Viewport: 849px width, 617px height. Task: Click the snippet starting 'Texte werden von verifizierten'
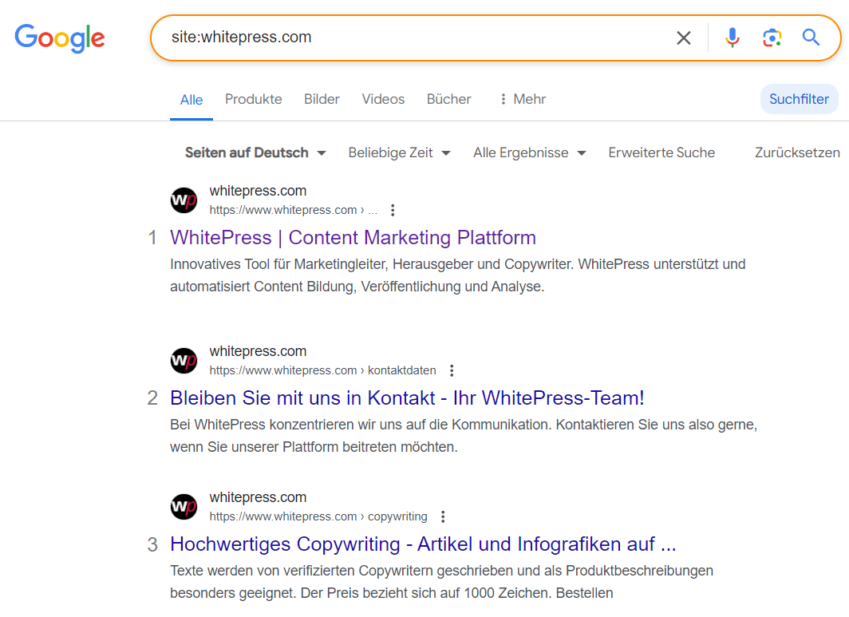pyautogui.click(x=442, y=582)
